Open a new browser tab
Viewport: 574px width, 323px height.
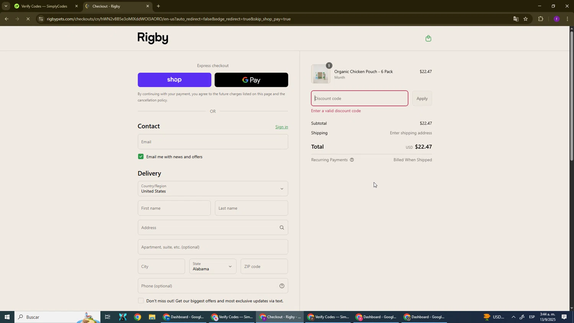click(158, 6)
